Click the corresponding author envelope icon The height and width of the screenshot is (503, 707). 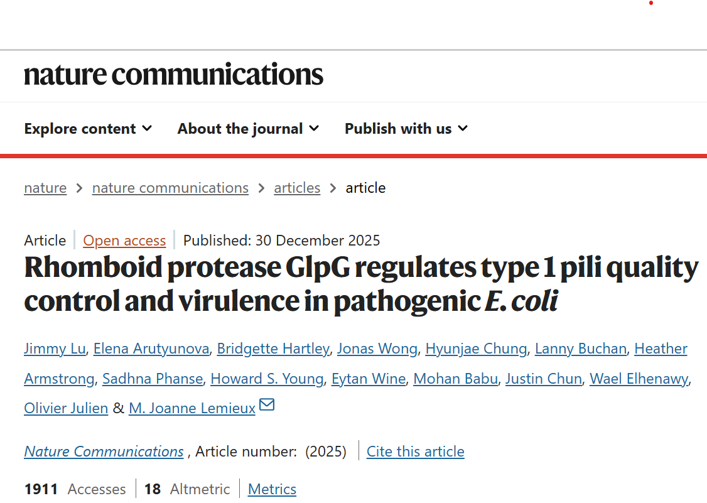(x=267, y=405)
